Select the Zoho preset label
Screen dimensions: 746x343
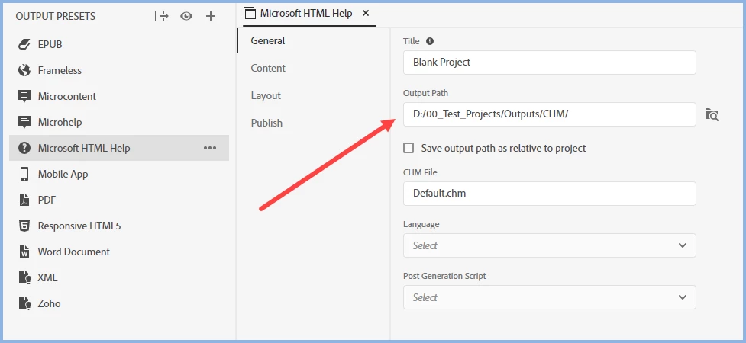49,303
